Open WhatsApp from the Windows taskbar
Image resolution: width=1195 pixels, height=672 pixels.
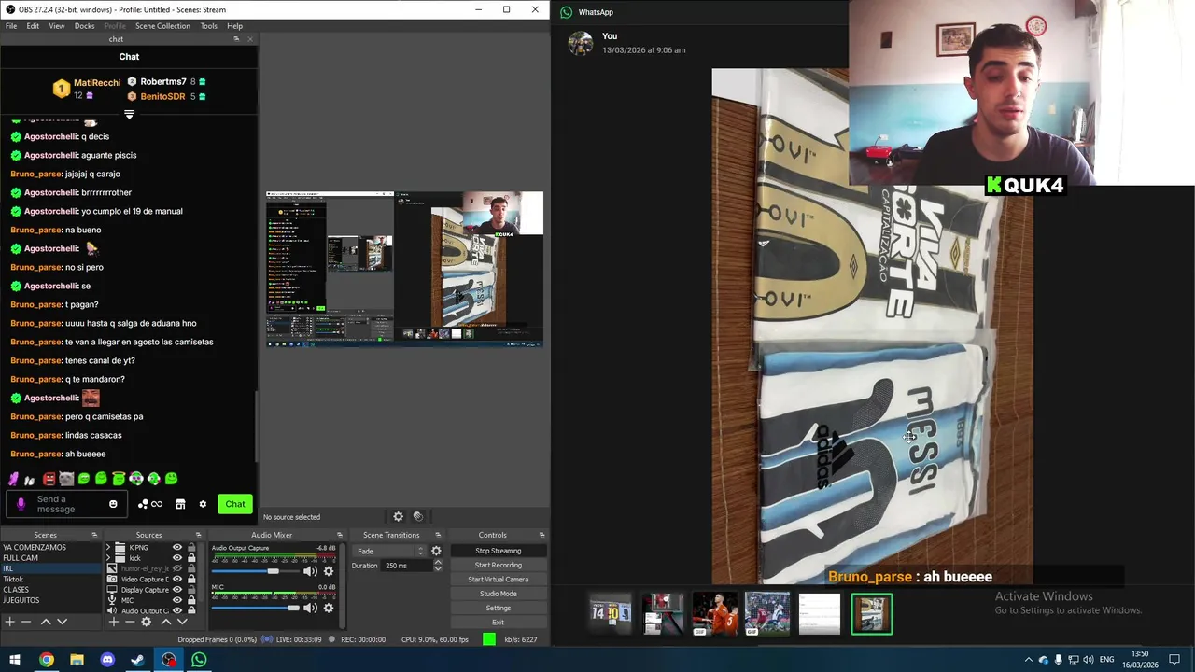(199, 660)
